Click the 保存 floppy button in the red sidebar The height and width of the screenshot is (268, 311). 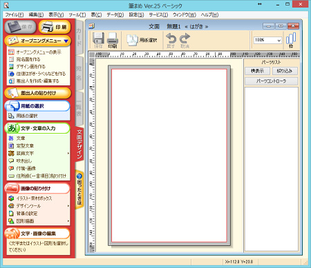(21, 27)
